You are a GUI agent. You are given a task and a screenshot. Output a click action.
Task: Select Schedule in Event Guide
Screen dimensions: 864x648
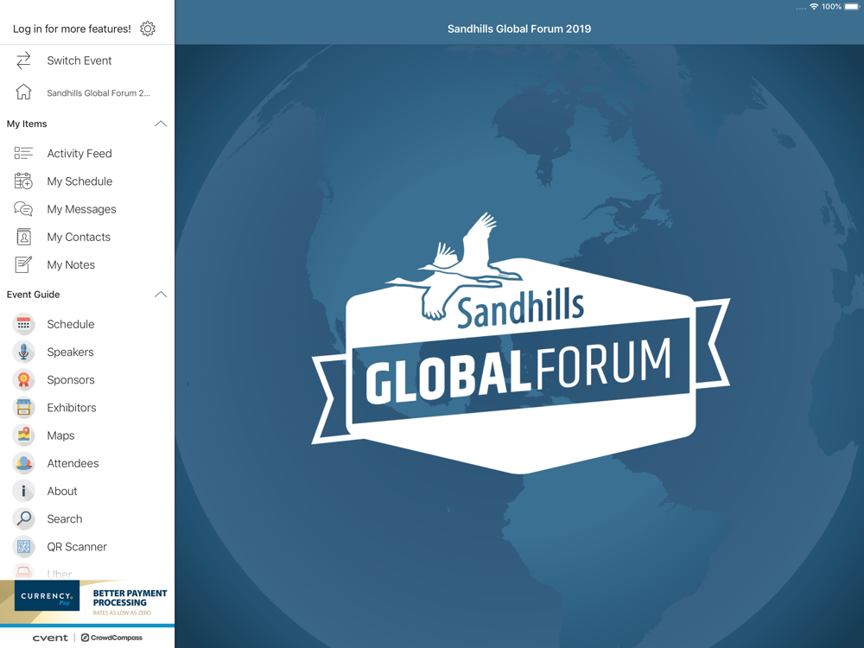(x=87, y=324)
